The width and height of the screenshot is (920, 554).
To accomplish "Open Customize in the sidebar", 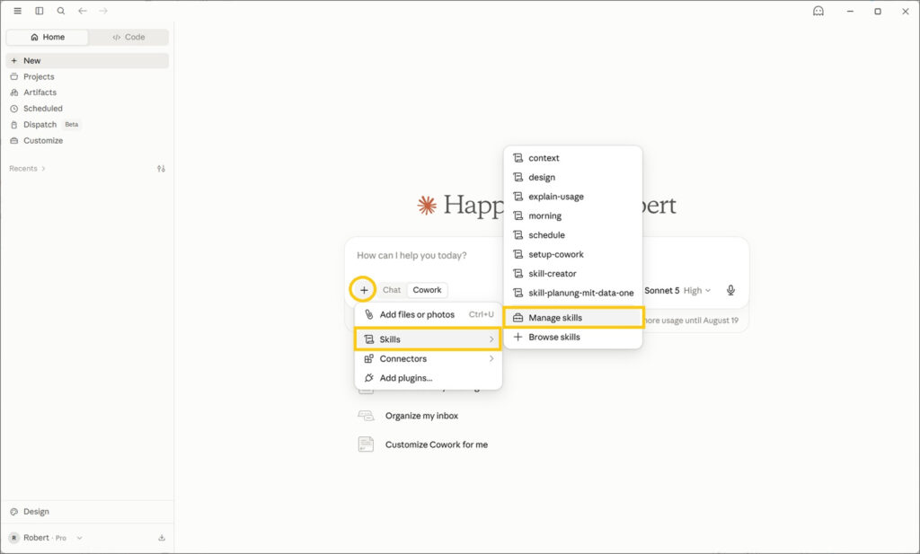I will coord(87,141).
